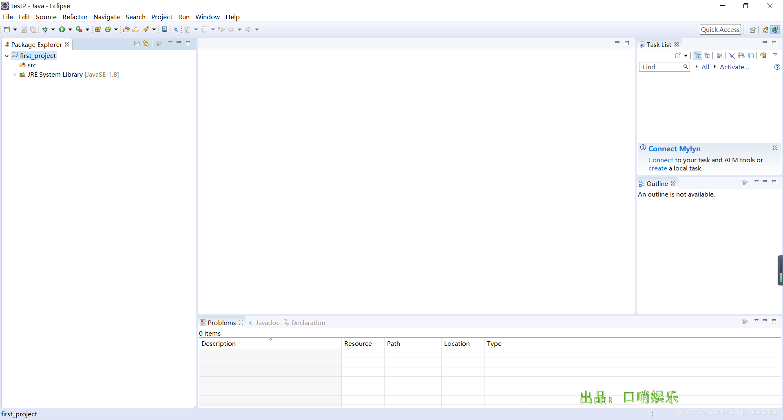Click the Run External Tools icon

point(79,29)
